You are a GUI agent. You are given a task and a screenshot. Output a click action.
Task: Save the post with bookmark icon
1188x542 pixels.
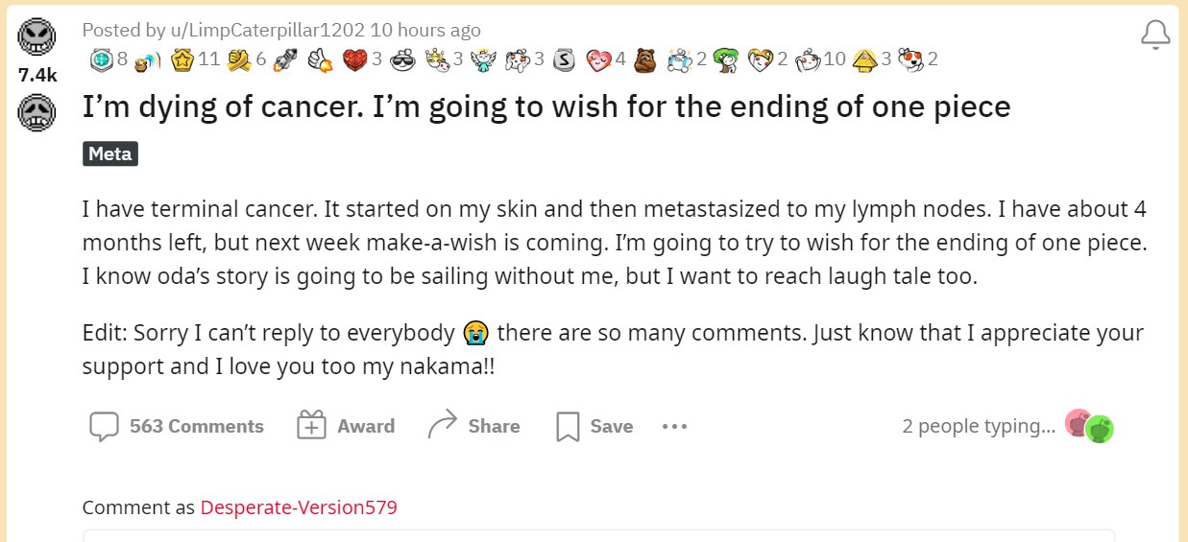click(x=594, y=426)
